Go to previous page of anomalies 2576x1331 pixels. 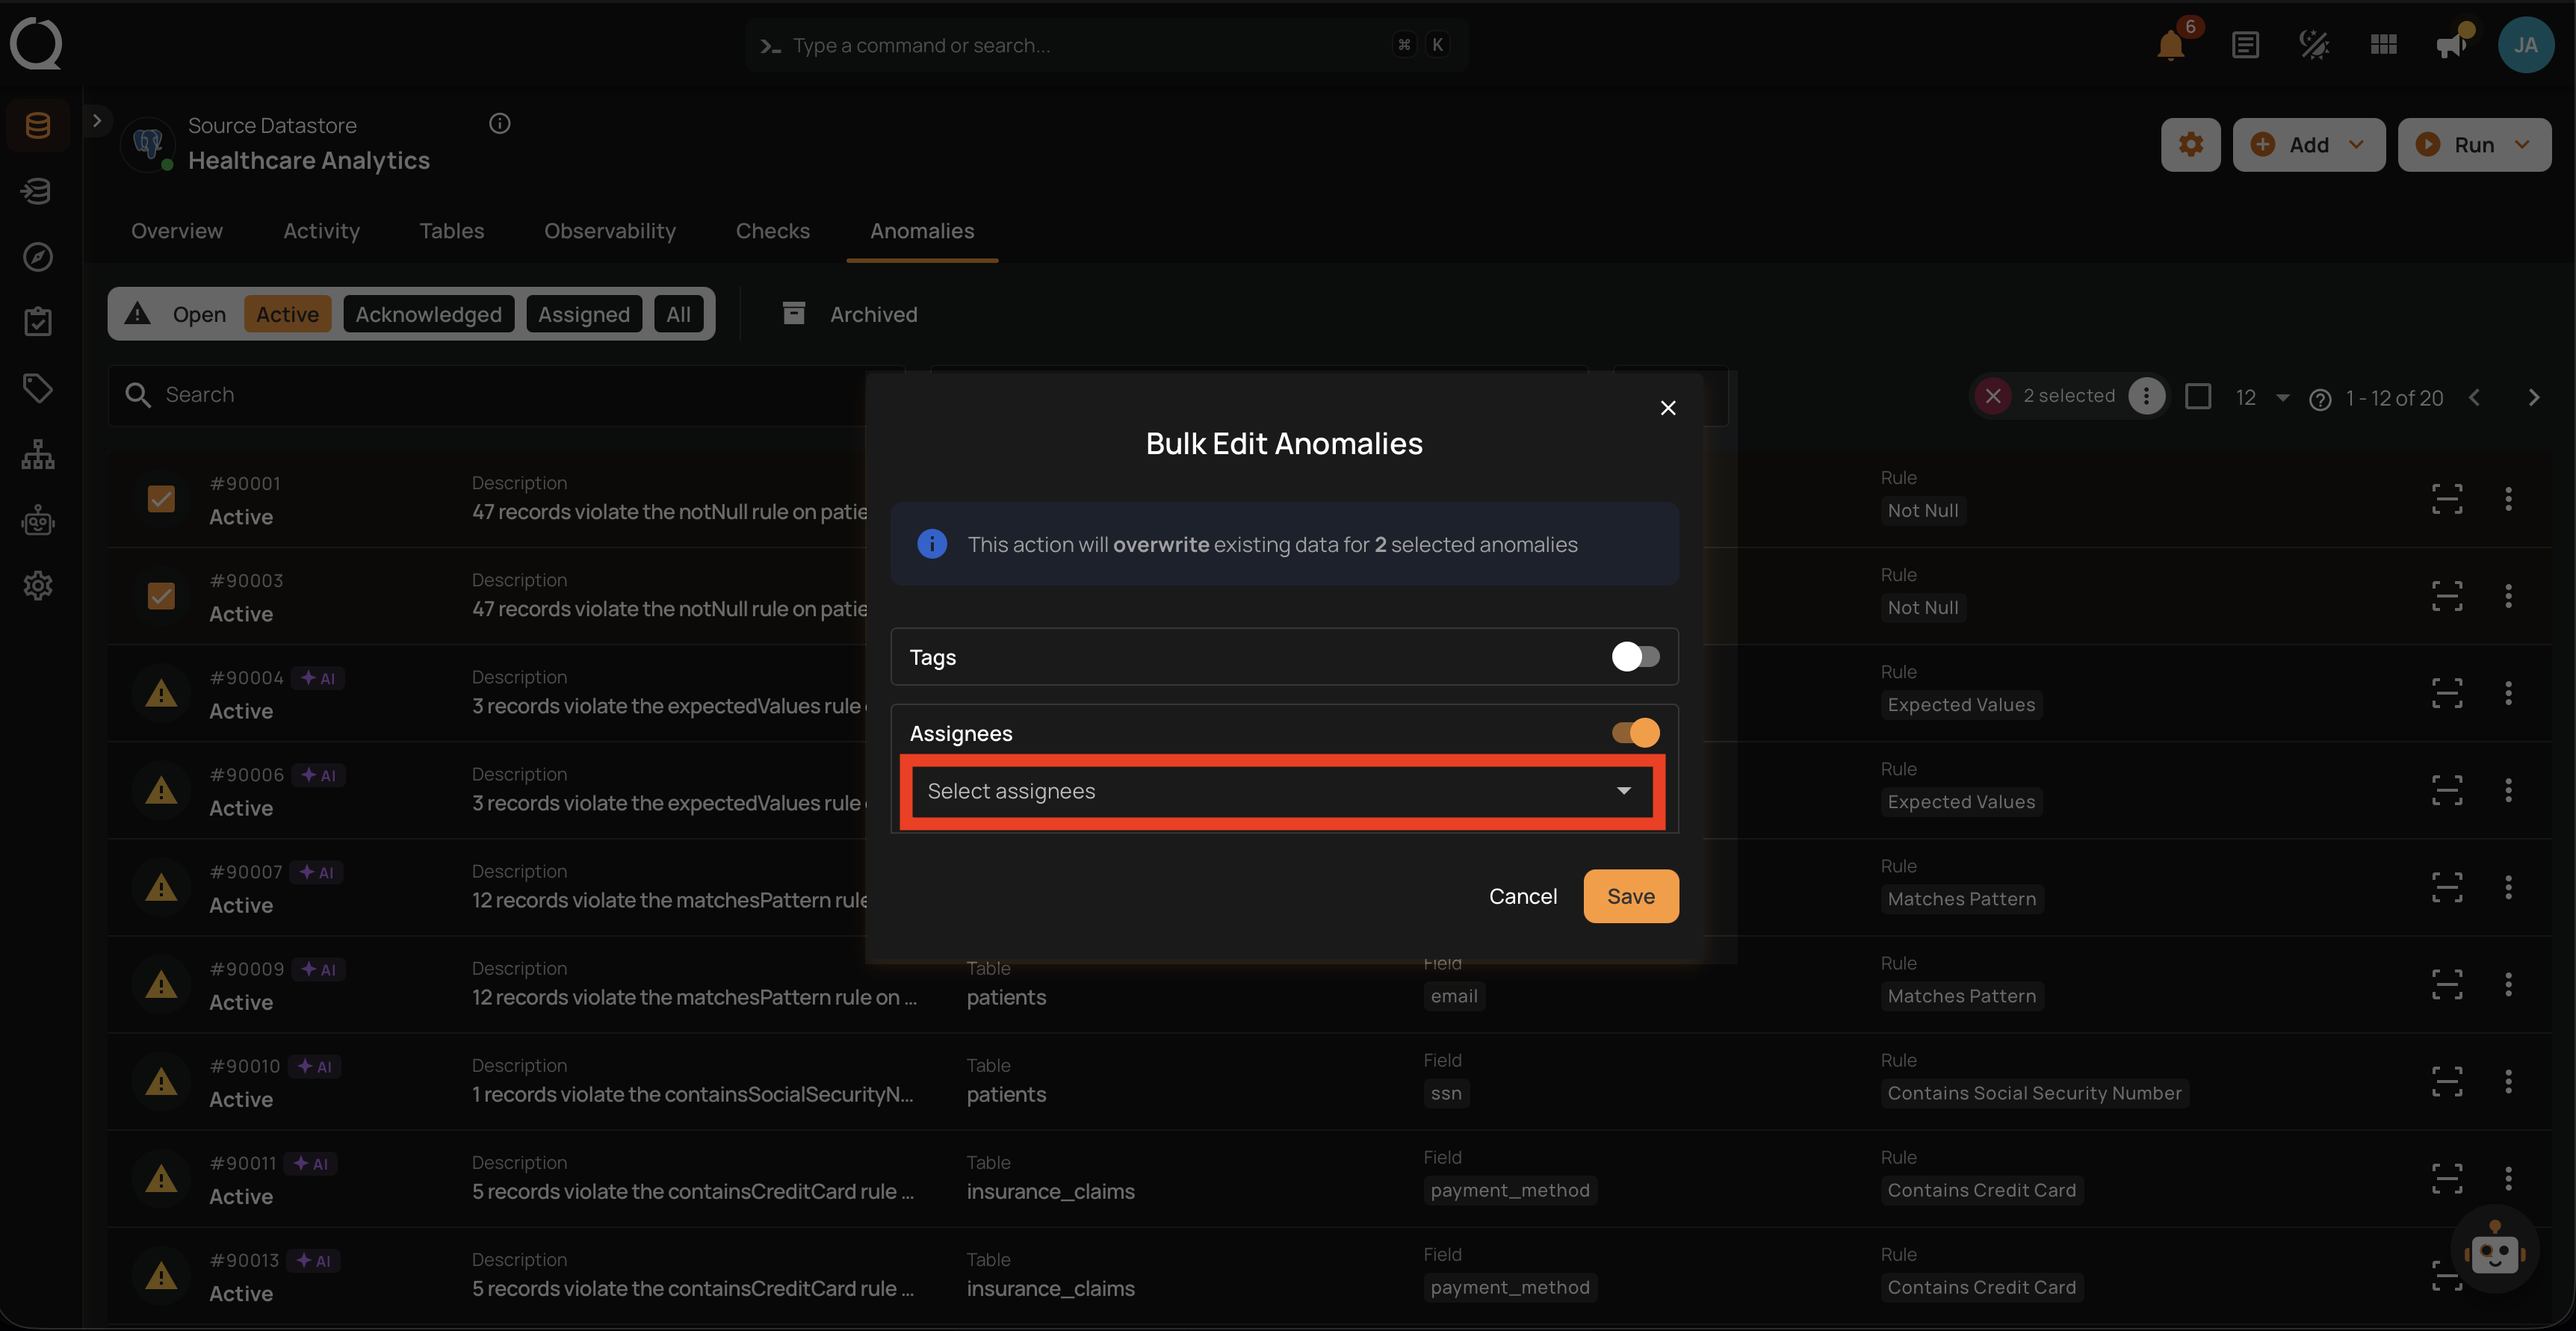click(2474, 398)
